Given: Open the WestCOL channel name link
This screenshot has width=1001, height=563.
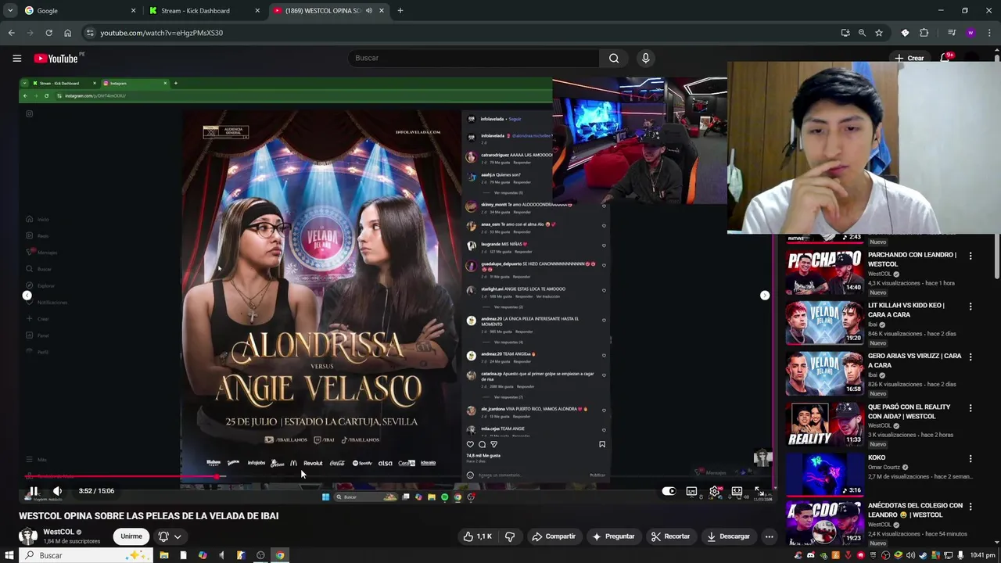Looking at the screenshot, I should 59,532.
